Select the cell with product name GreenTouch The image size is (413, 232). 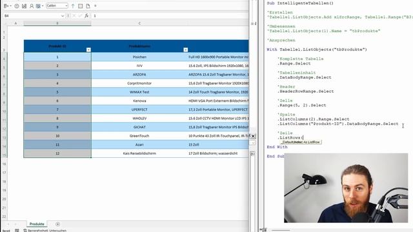(139, 136)
